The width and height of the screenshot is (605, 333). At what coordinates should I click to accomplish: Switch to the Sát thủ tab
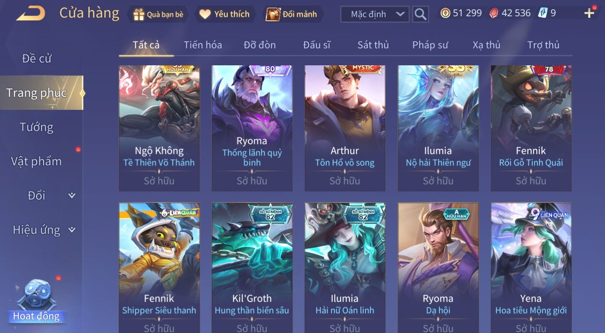pos(373,45)
